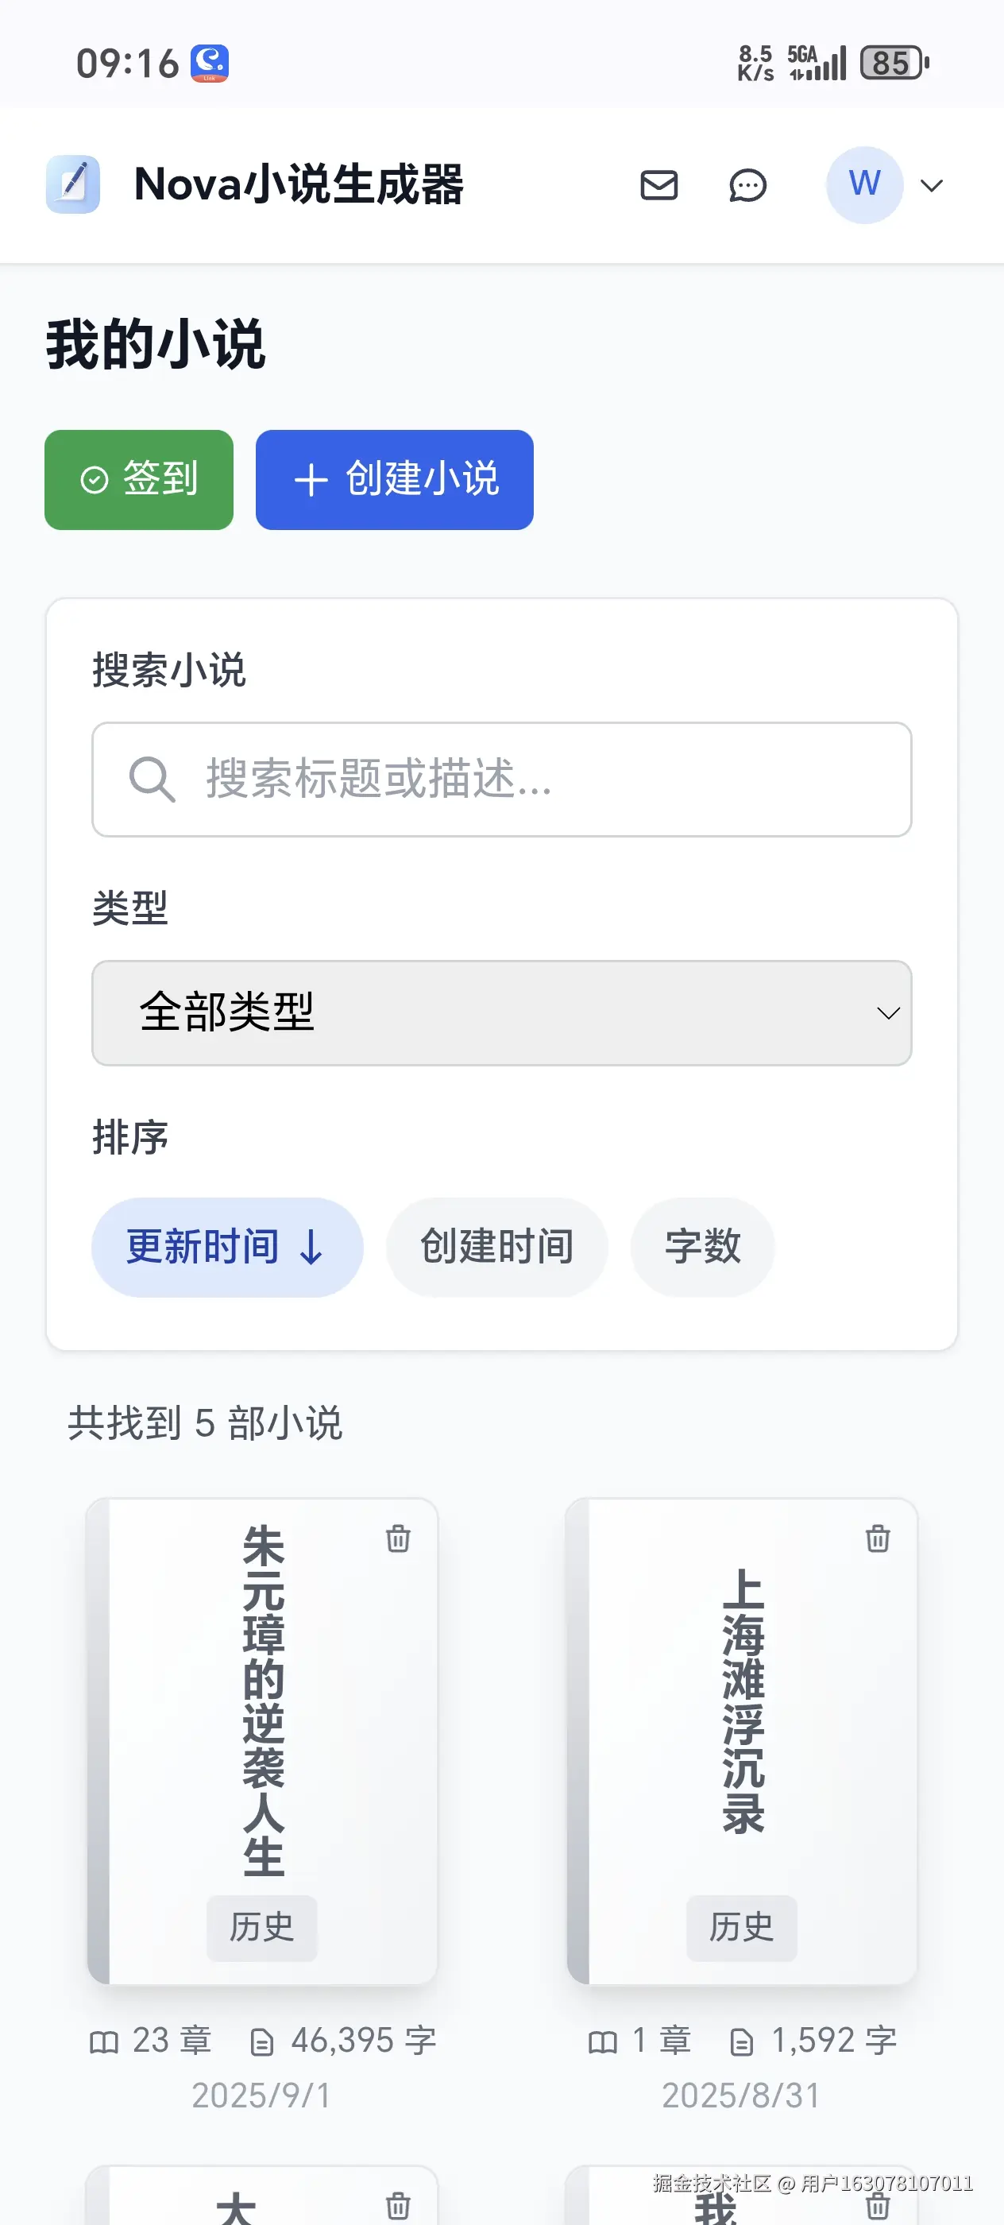Toggle sorting by 更新时间

click(x=226, y=1246)
